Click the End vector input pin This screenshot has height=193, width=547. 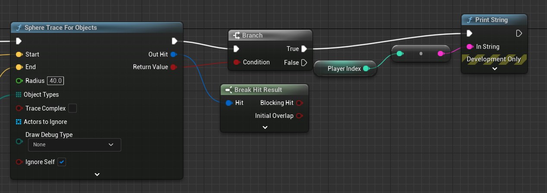(x=19, y=67)
